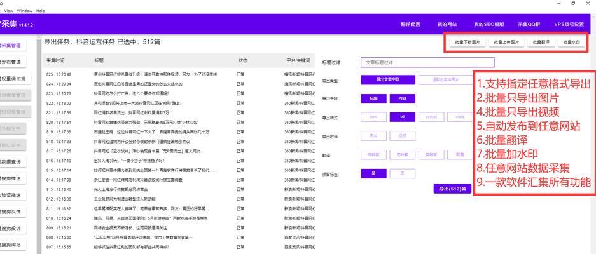Select the row timestamped 814 . 15:17:08

coord(179,180)
